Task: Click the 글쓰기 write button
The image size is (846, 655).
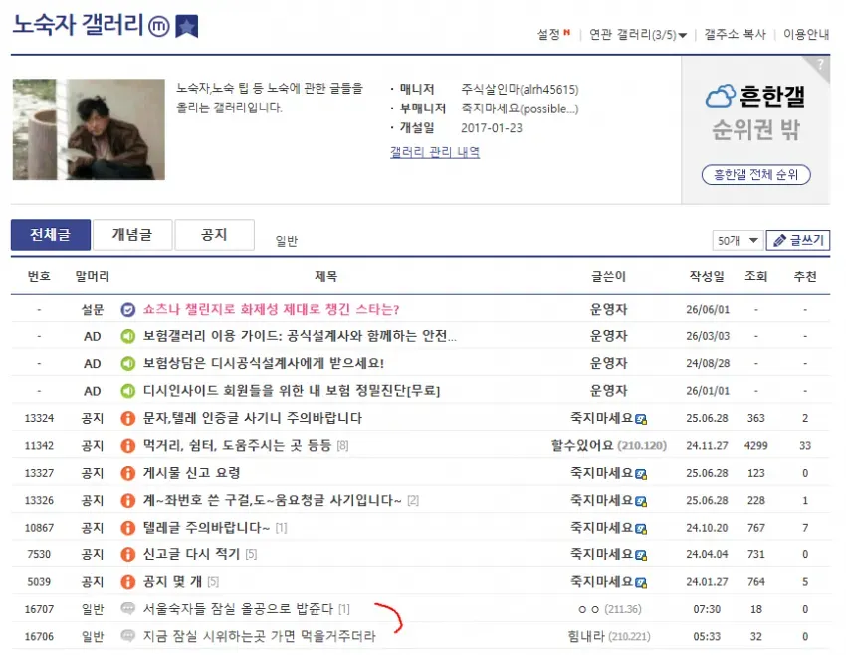Action: point(798,240)
